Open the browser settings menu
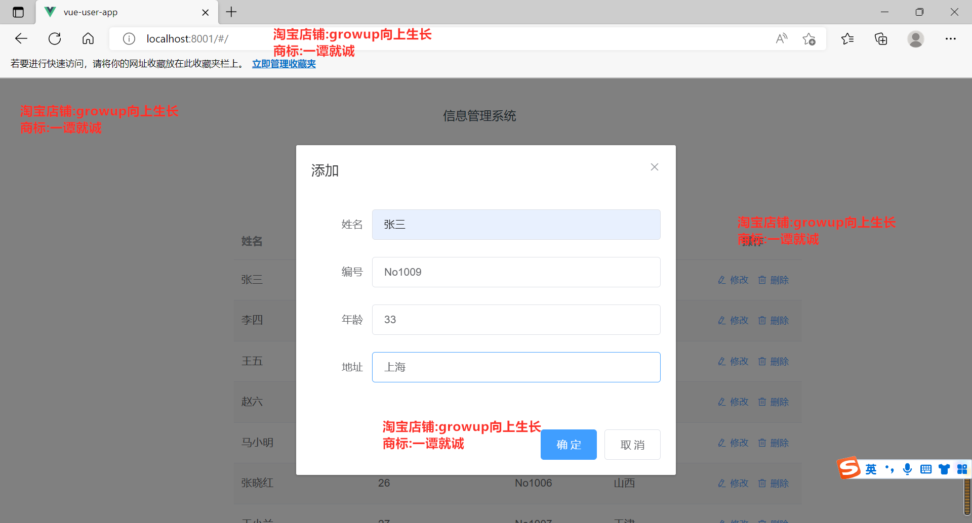The width and height of the screenshot is (972, 523). point(951,38)
